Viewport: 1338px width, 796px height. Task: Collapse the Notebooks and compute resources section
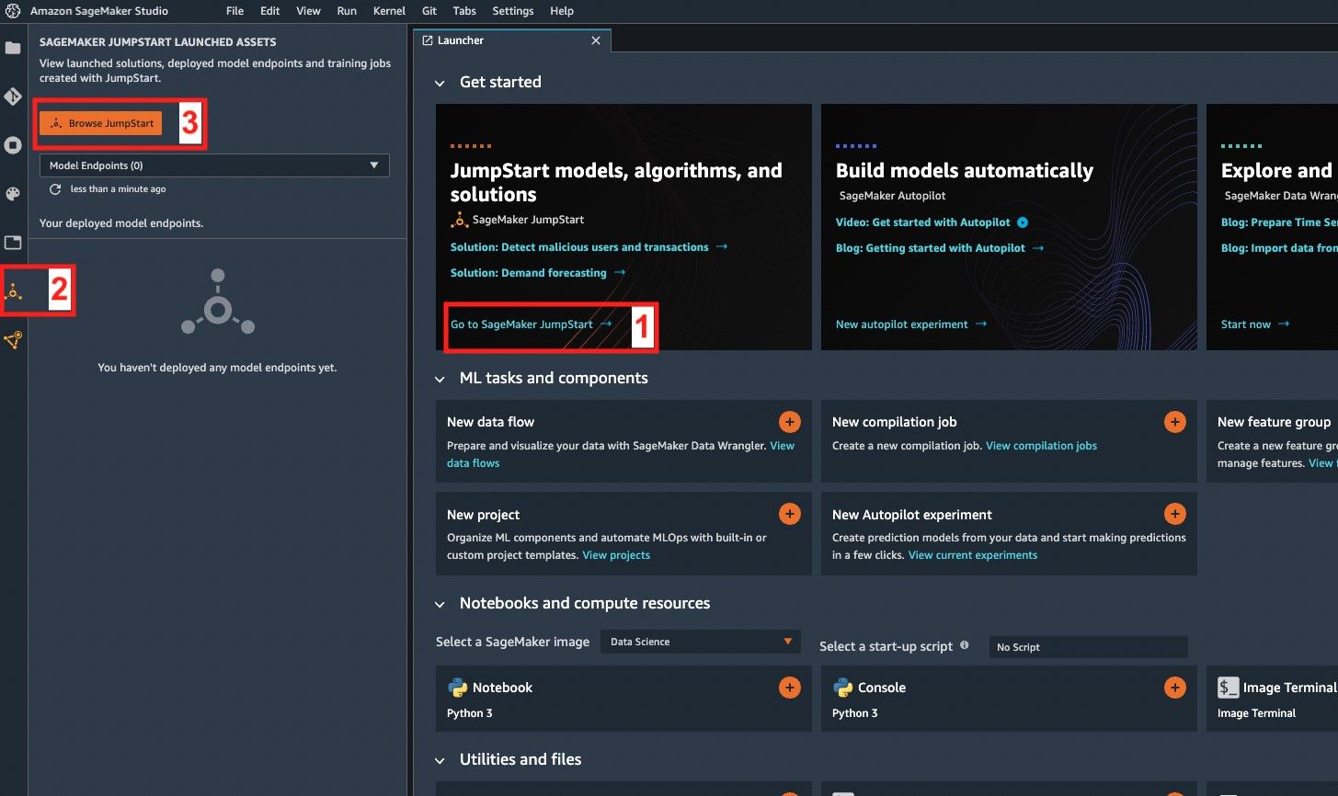coord(440,603)
